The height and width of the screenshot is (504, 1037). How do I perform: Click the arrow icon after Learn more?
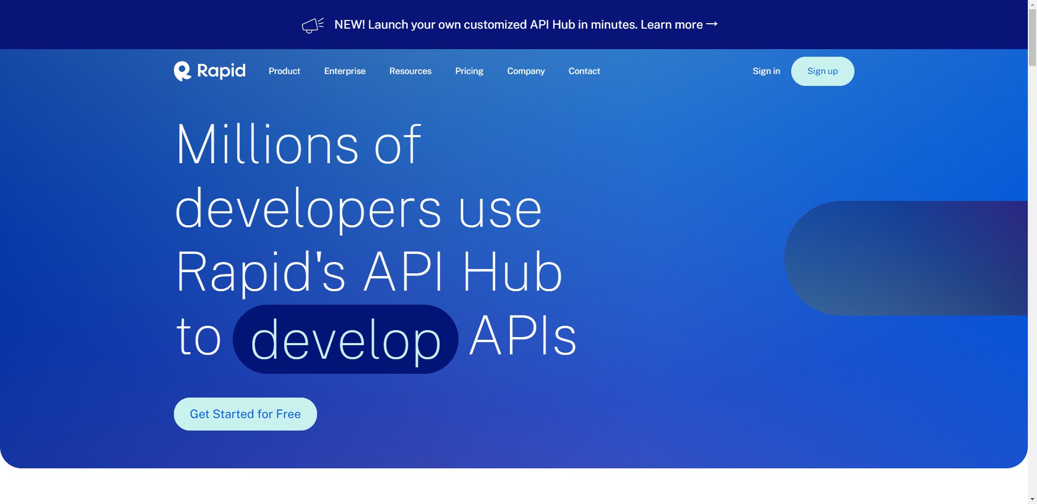click(711, 24)
